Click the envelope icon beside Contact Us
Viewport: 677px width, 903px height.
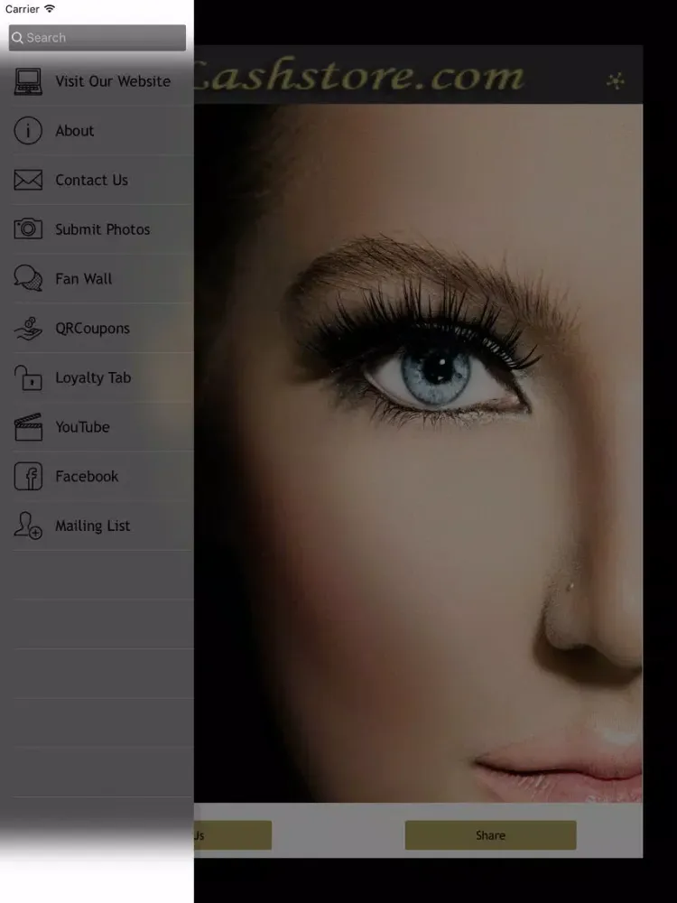pyautogui.click(x=28, y=180)
